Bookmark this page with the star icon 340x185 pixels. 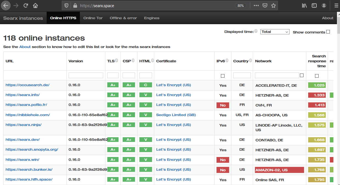point(273,5)
